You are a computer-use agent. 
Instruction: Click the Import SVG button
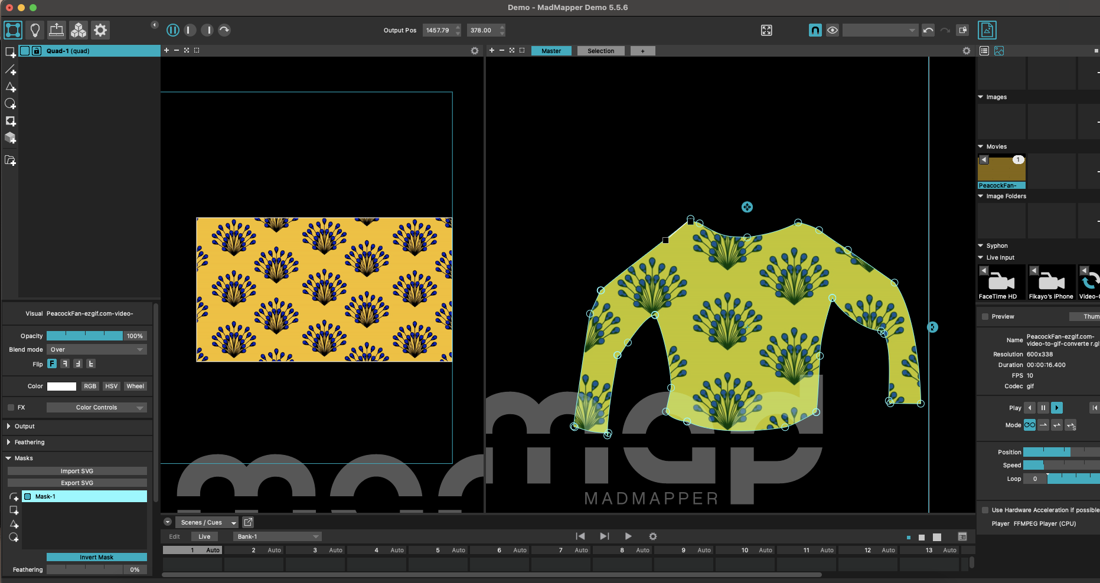point(77,471)
